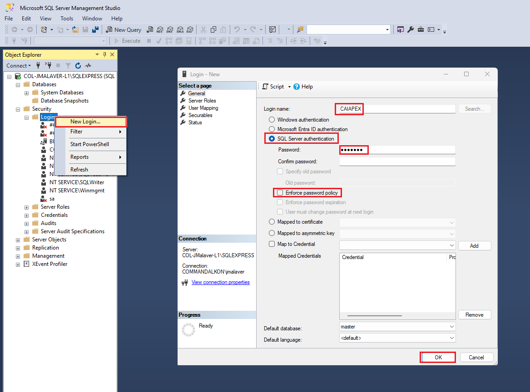Open the Map to Credential combo box
Viewport: 530px width, 392px height.
[397, 245]
